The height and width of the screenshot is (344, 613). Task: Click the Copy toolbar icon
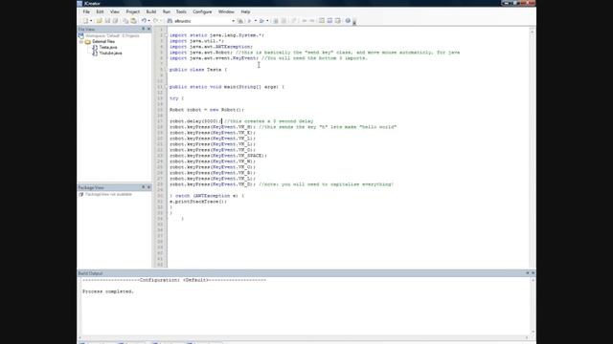pyautogui.click(x=125, y=21)
